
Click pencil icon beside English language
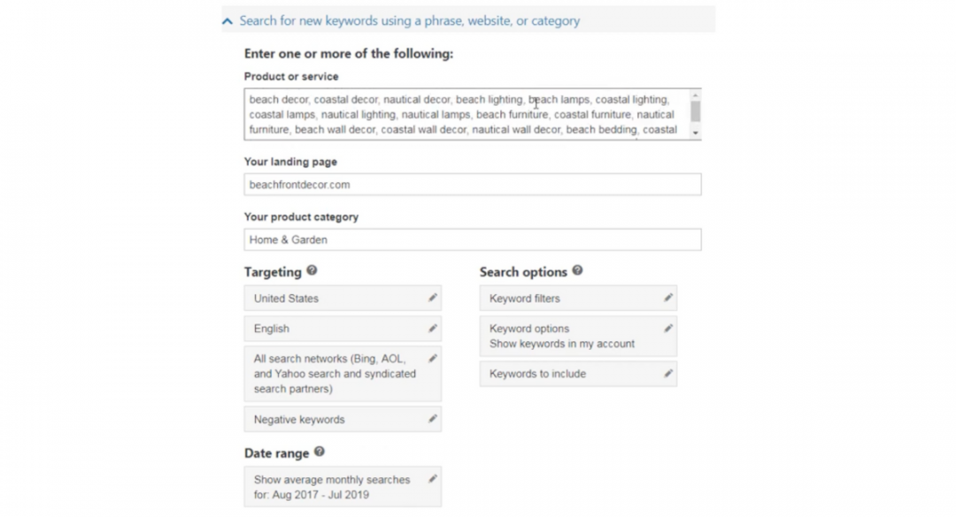[x=432, y=328]
